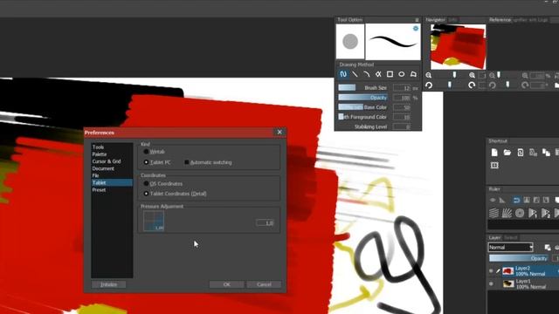Click the Open folder shortcut icon
559x314 pixels.
pos(507,153)
